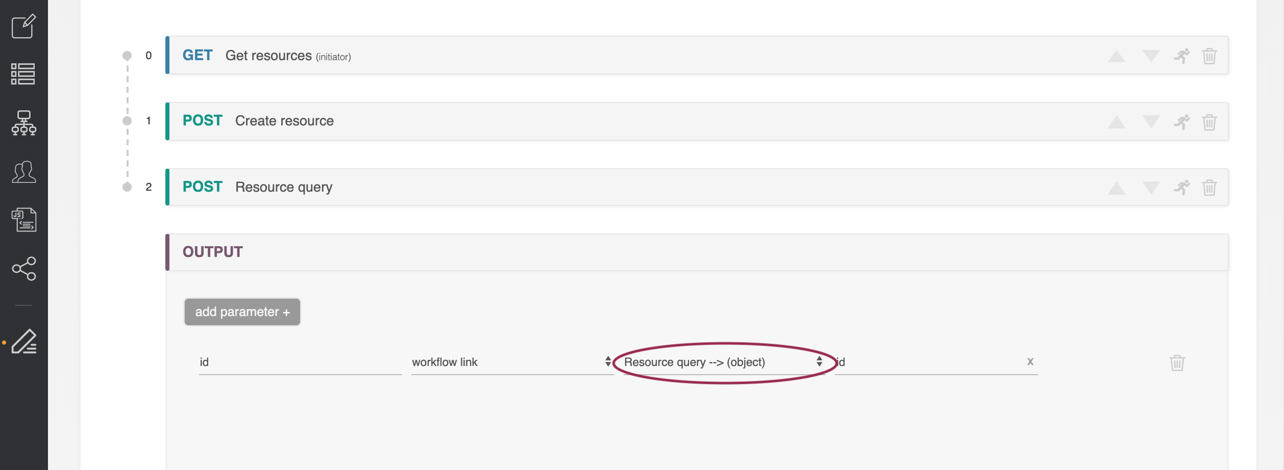Delete the Create resource step
The image size is (1284, 470).
[1209, 122]
